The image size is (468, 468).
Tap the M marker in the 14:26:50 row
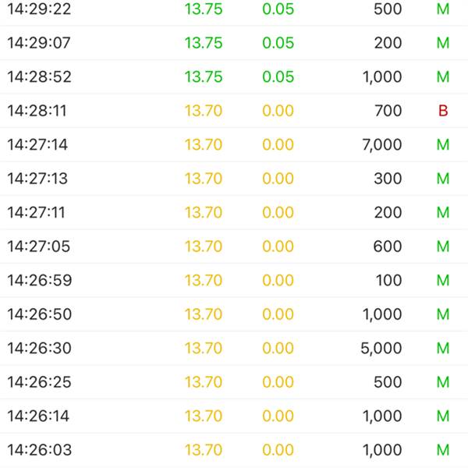[443, 314]
